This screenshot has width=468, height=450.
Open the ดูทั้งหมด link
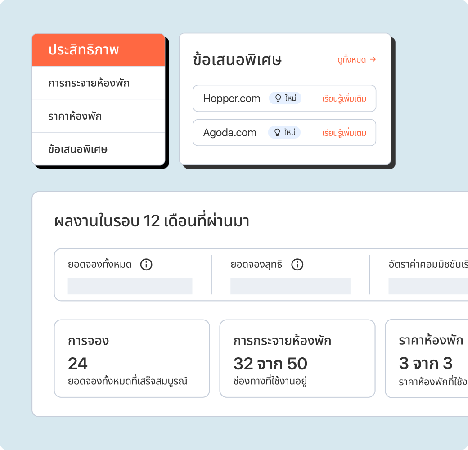tap(351, 60)
